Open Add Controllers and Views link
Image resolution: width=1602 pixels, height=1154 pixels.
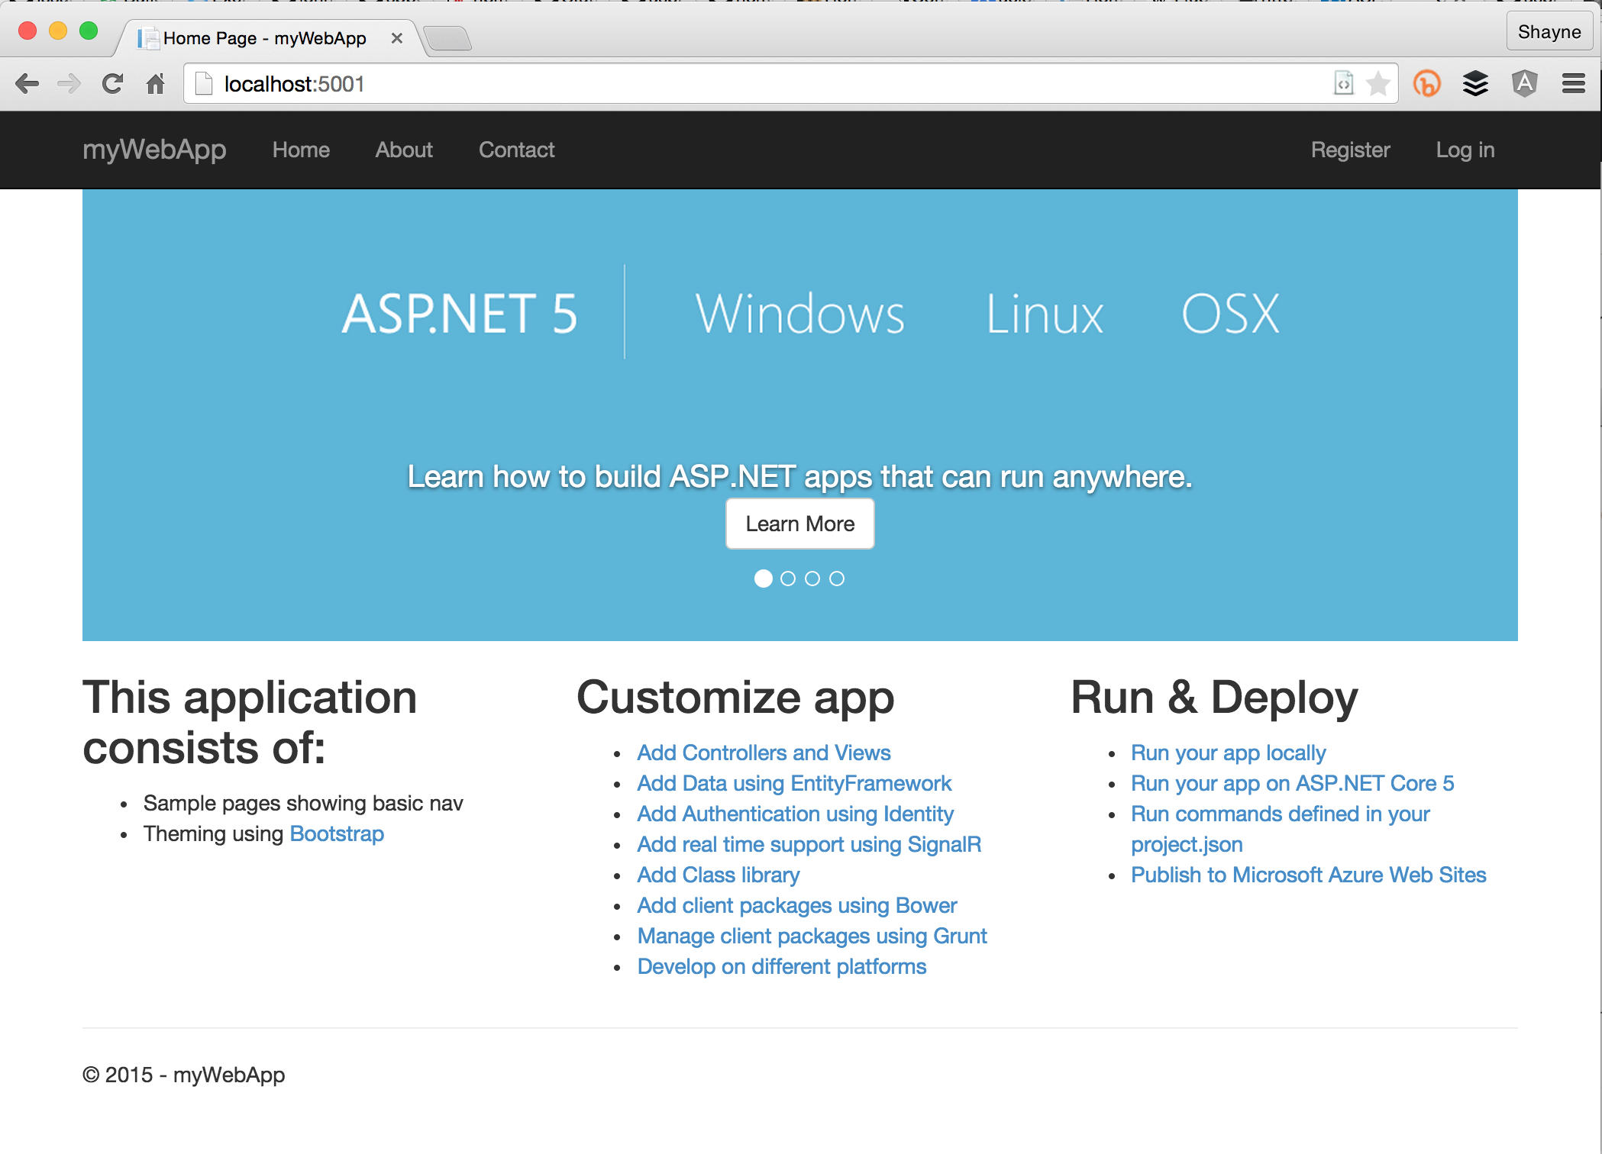tap(764, 753)
